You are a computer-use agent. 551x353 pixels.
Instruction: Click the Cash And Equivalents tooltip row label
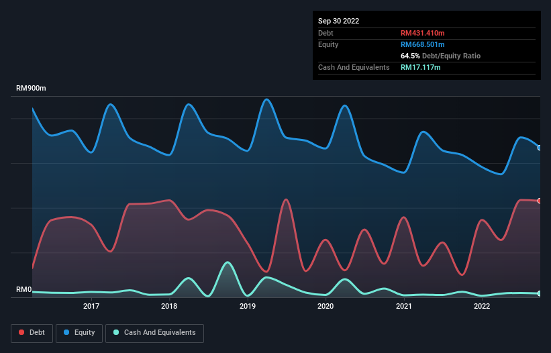[354, 67]
